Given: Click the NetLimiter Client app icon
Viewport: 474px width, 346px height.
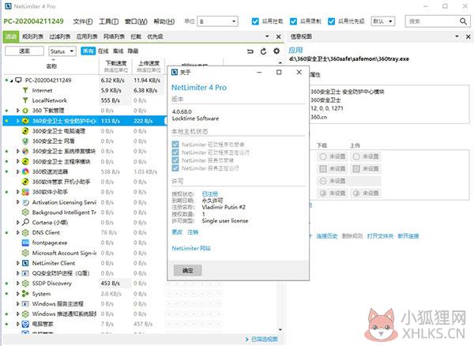Looking at the screenshot, I should click(x=26, y=263).
